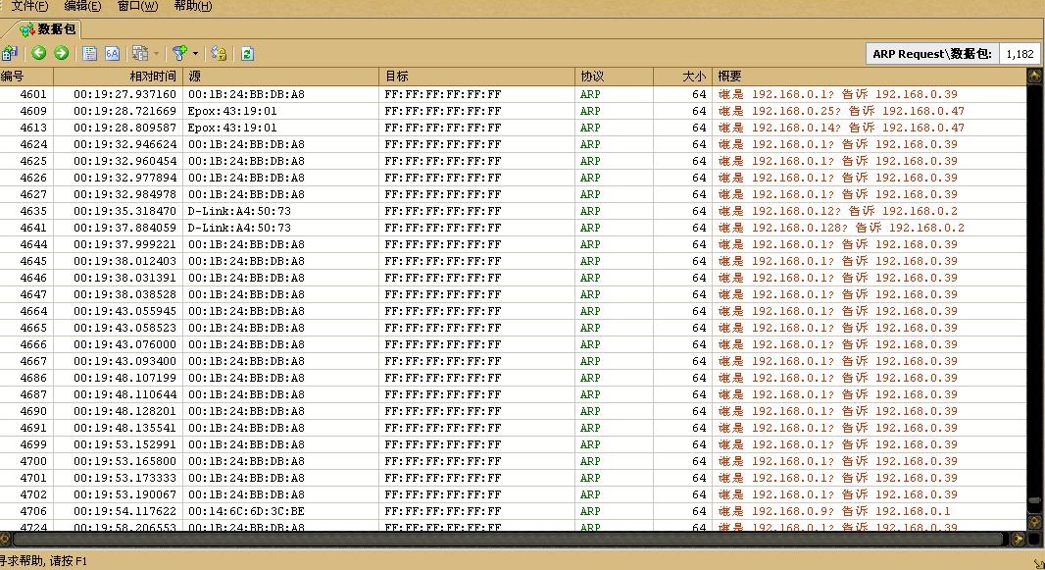Go to next packet with green forward arrow
Image resolution: width=1045 pixels, height=570 pixels.
point(62,53)
